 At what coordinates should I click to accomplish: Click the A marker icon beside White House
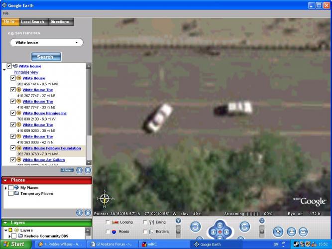coord(19,78)
